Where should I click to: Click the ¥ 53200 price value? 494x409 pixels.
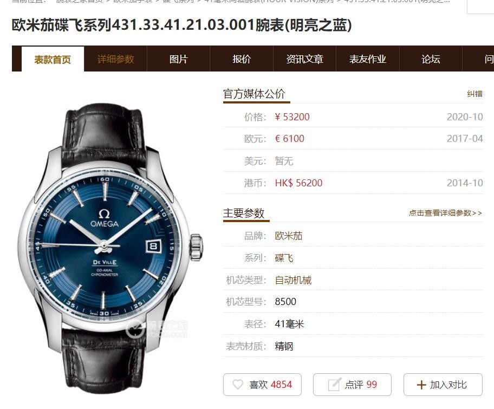pos(292,117)
